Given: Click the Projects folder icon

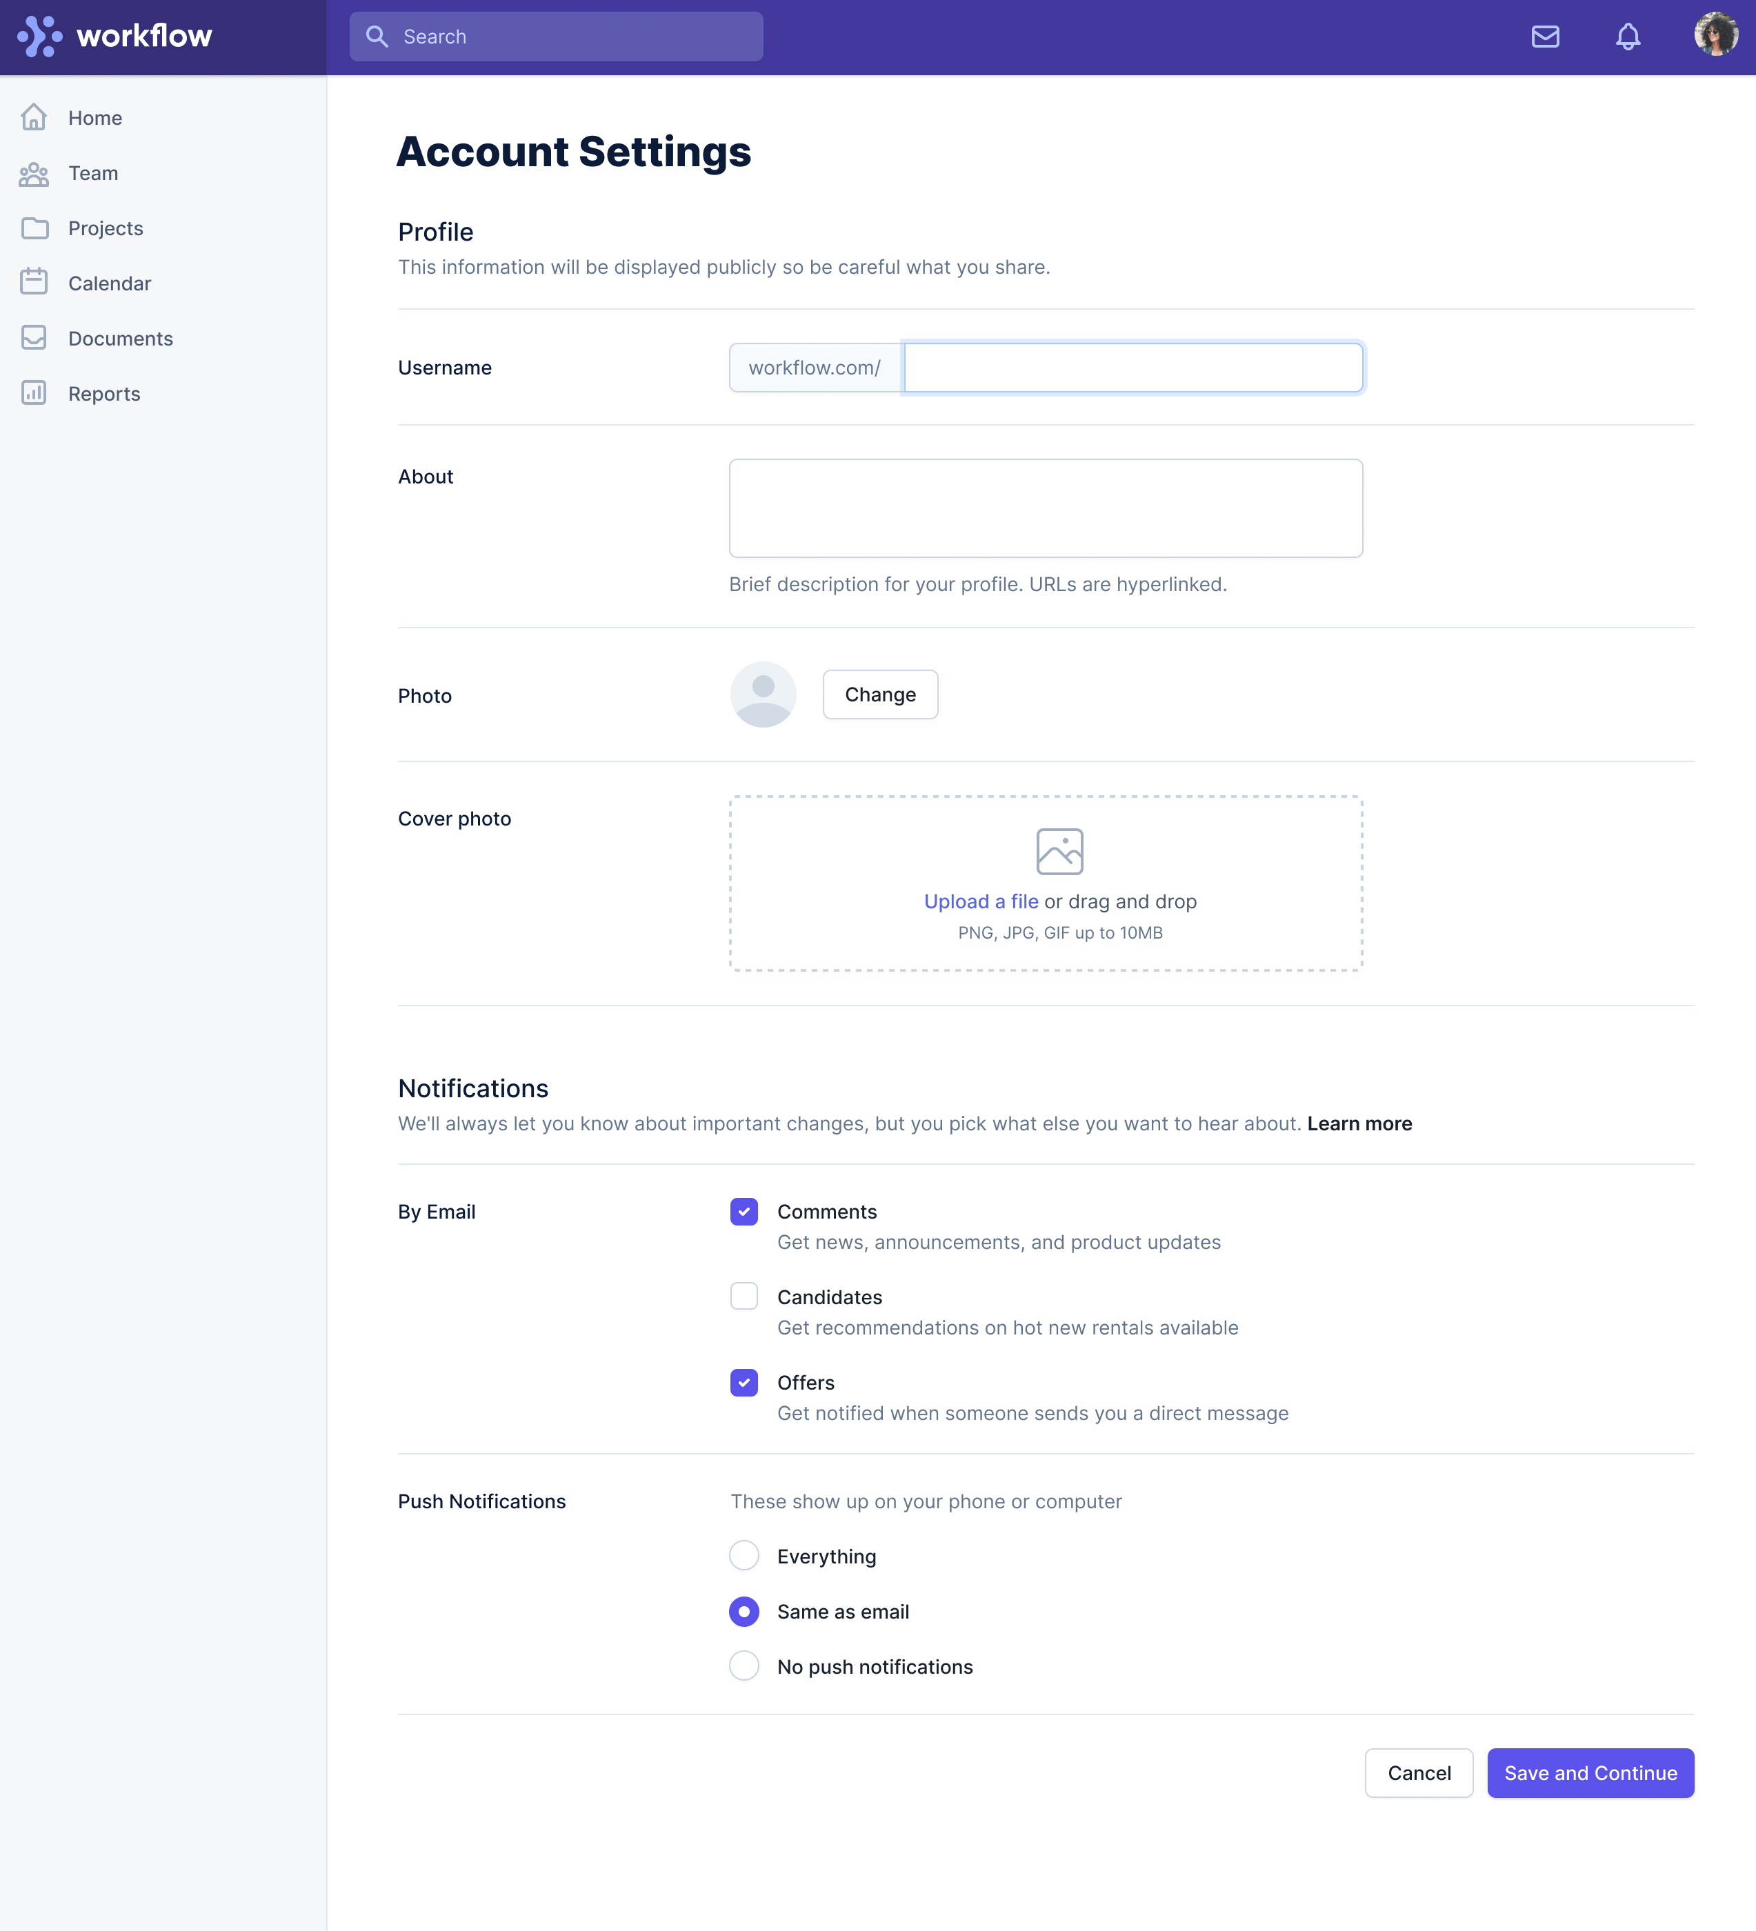Looking at the screenshot, I should 34,228.
